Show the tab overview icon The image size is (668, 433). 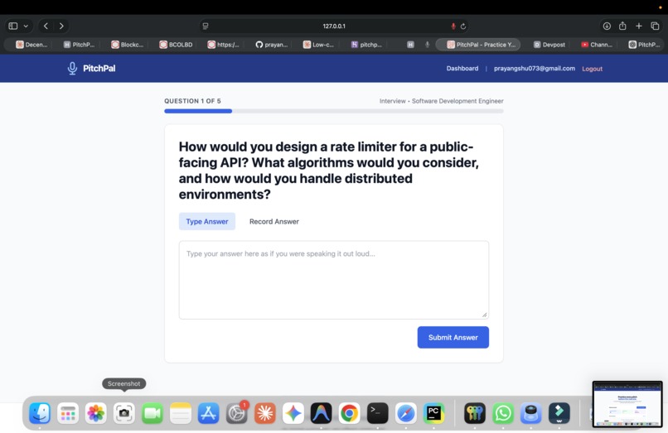pyautogui.click(x=655, y=26)
